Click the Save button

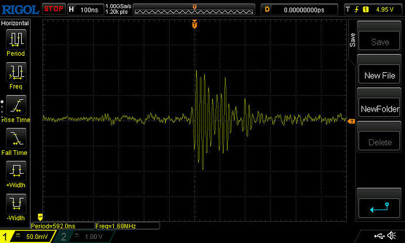[379, 41]
